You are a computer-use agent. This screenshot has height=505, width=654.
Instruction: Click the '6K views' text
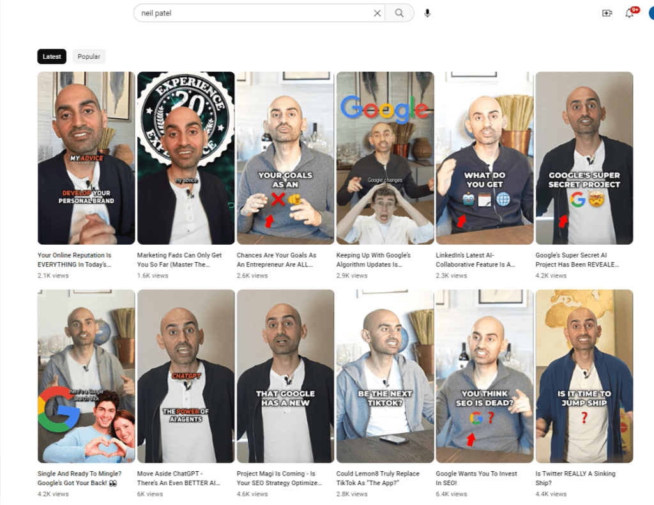pos(150,493)
